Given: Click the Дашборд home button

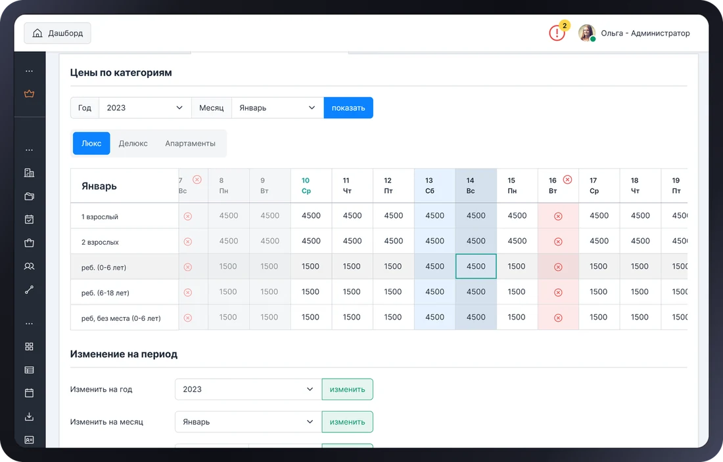Looking at the screenshot, I should pos(58,33).
